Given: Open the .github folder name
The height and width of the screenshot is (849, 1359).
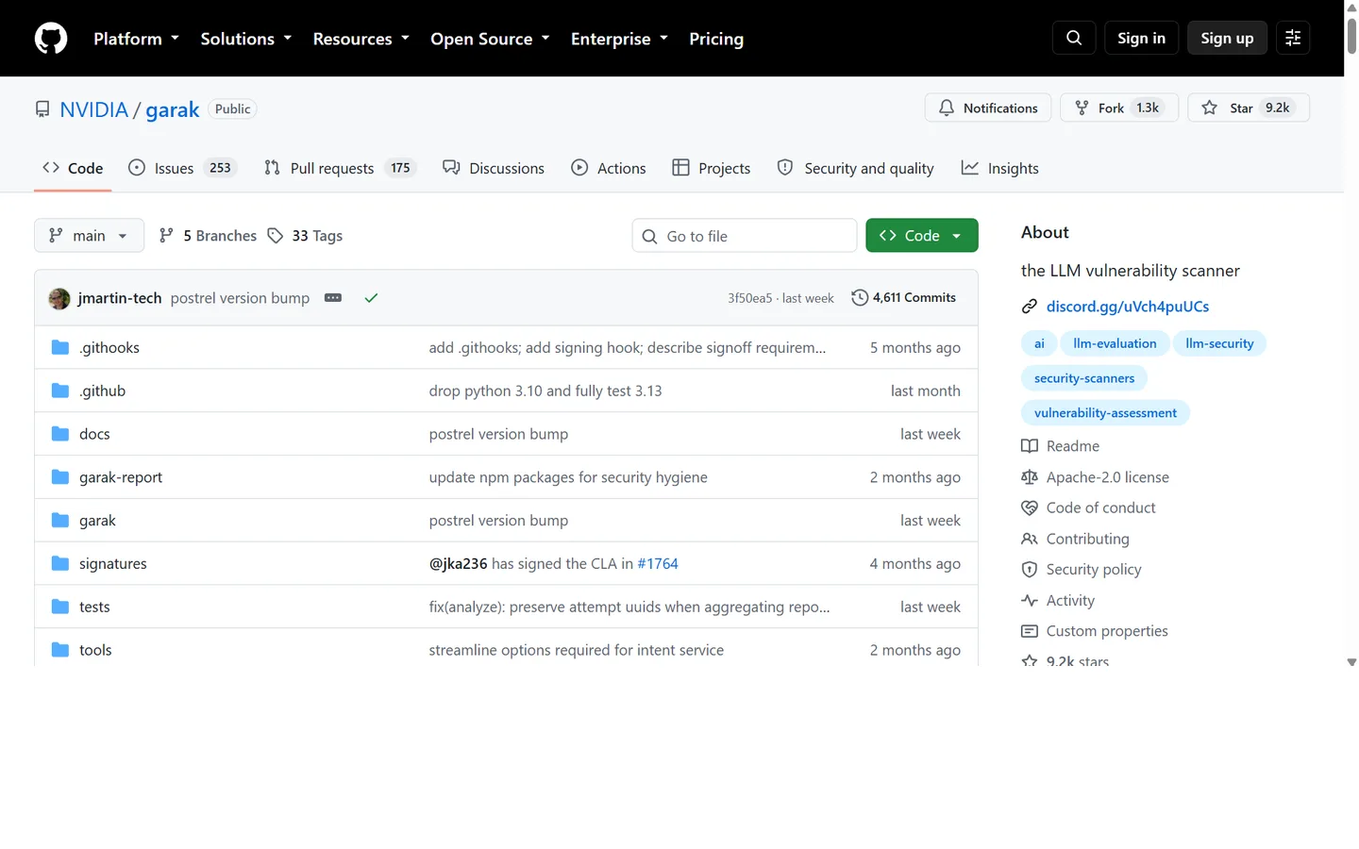Looking at the screenshot, I should pos(102,391).
